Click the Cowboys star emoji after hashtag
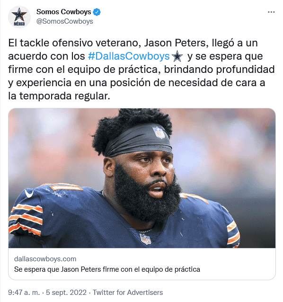Screen dimensions: 283x302 point(177,56)
